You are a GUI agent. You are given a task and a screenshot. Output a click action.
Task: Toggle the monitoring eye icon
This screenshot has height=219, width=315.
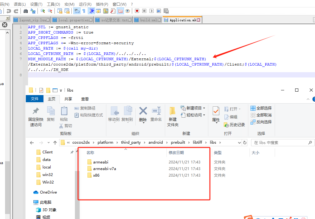[127, 11]
